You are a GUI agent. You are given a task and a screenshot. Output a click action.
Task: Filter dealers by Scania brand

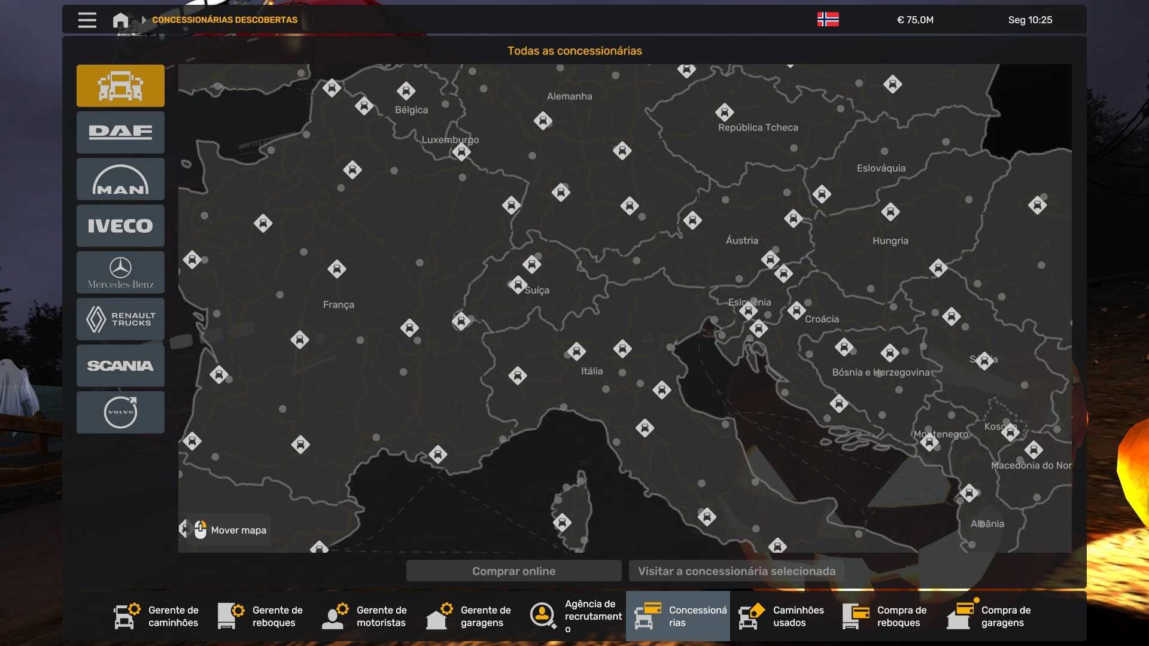(x=120, y=365)
